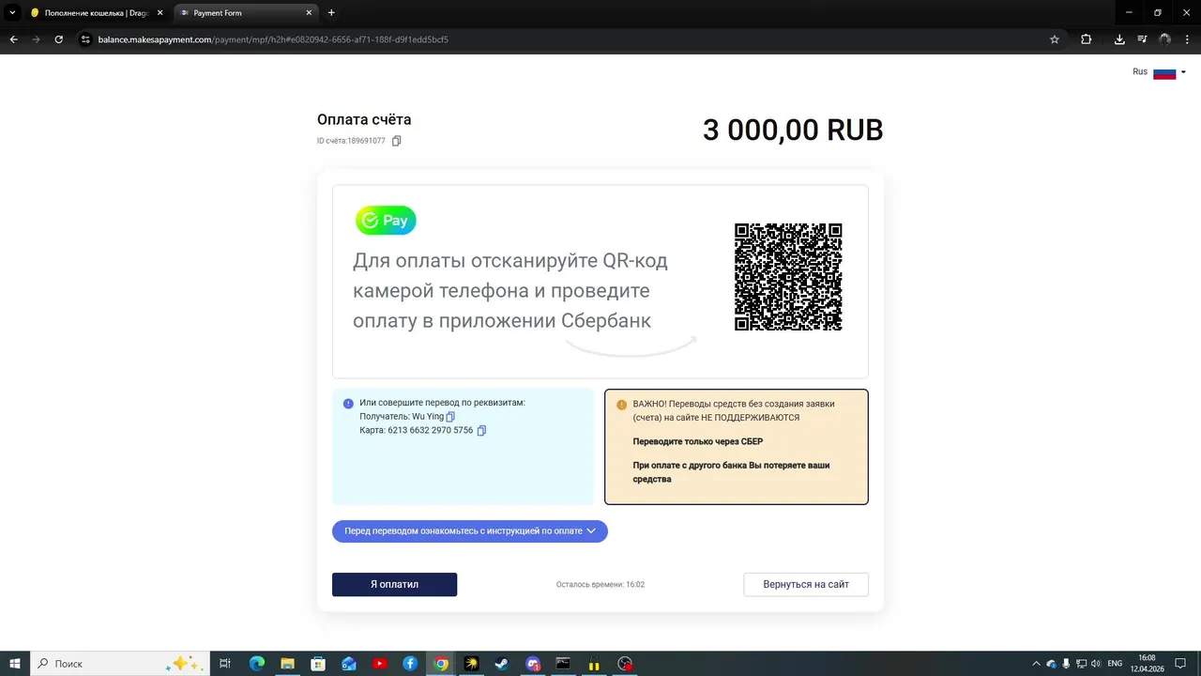Go back in browser history
The width and height of the screenshot is (1201, 676).
[x=14, y=39]
